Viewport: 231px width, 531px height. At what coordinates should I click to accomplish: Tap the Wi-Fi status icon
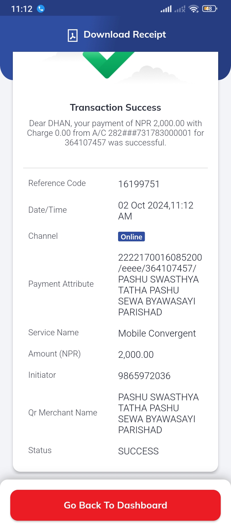tap(194, 9)
